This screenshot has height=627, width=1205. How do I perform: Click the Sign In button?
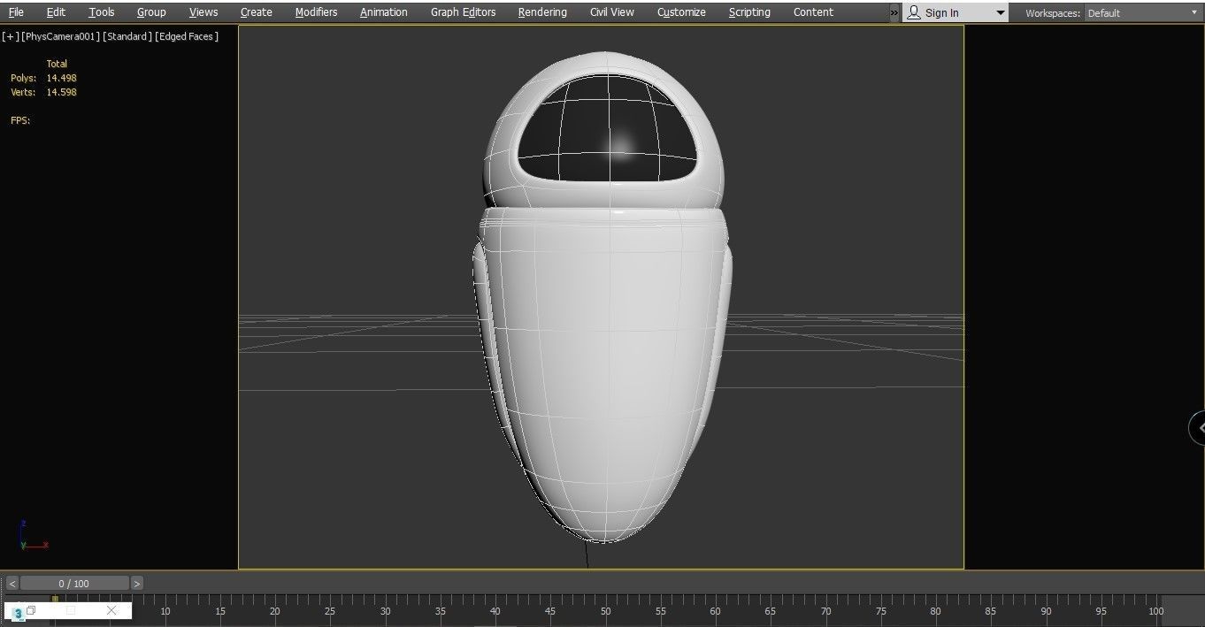pyautogui.click(x=941, y=13)
